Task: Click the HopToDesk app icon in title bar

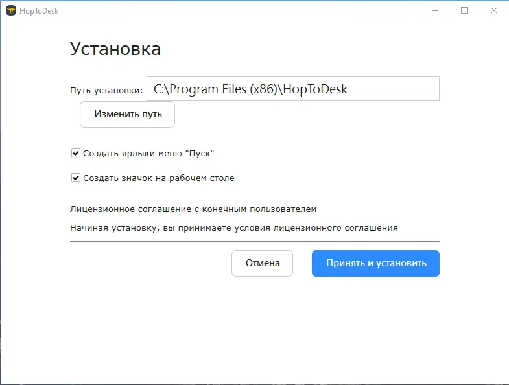Action: click(x=10, y=11)
